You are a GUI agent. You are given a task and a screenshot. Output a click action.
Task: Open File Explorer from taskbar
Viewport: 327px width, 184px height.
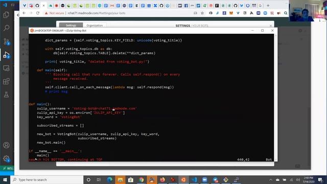[x=120, y=179]
